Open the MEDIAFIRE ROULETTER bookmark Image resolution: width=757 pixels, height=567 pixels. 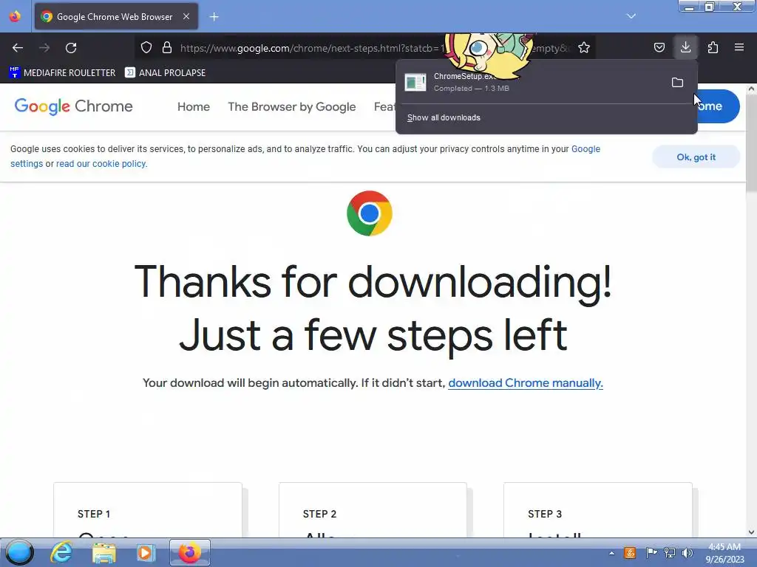(62, 73)
